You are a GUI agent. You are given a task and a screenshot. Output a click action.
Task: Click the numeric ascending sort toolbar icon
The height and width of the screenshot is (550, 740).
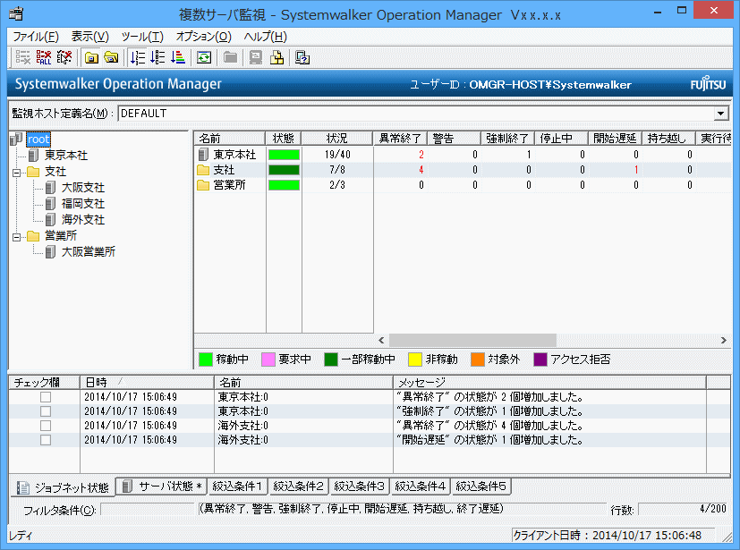(x=137, y=58)
